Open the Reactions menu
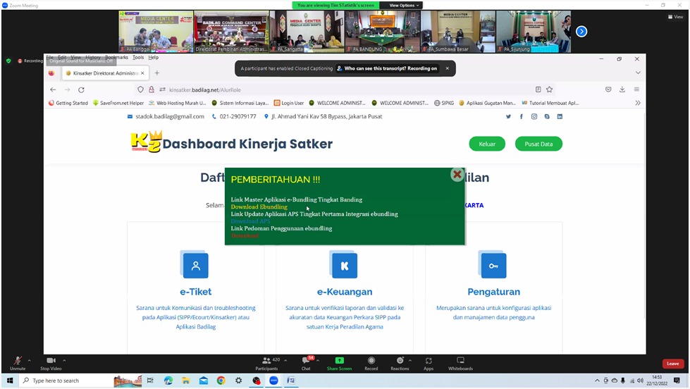The height and width of the screenshot is (389, 690). [x=400, y=362]
